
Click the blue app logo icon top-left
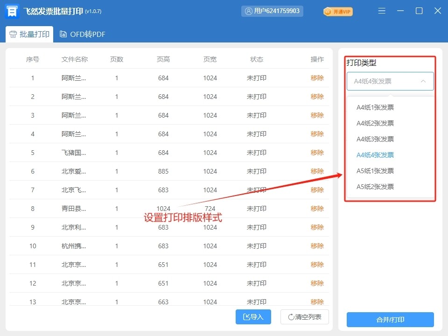11,10
